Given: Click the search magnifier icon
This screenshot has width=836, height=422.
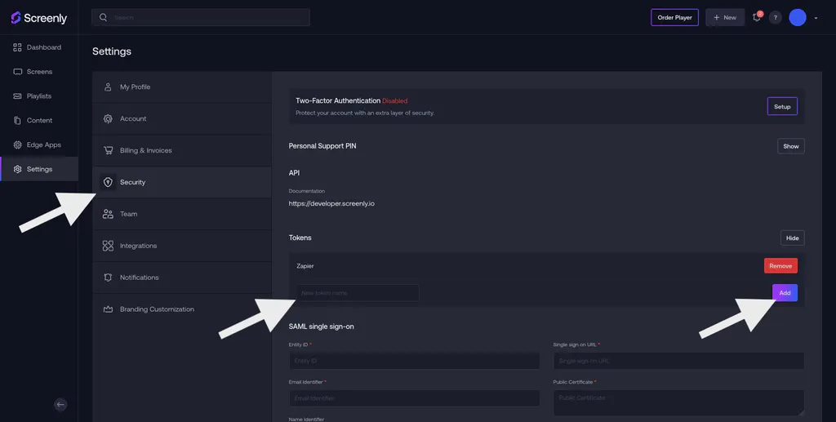Looking at the screenshot, I should tap(104, 18).
